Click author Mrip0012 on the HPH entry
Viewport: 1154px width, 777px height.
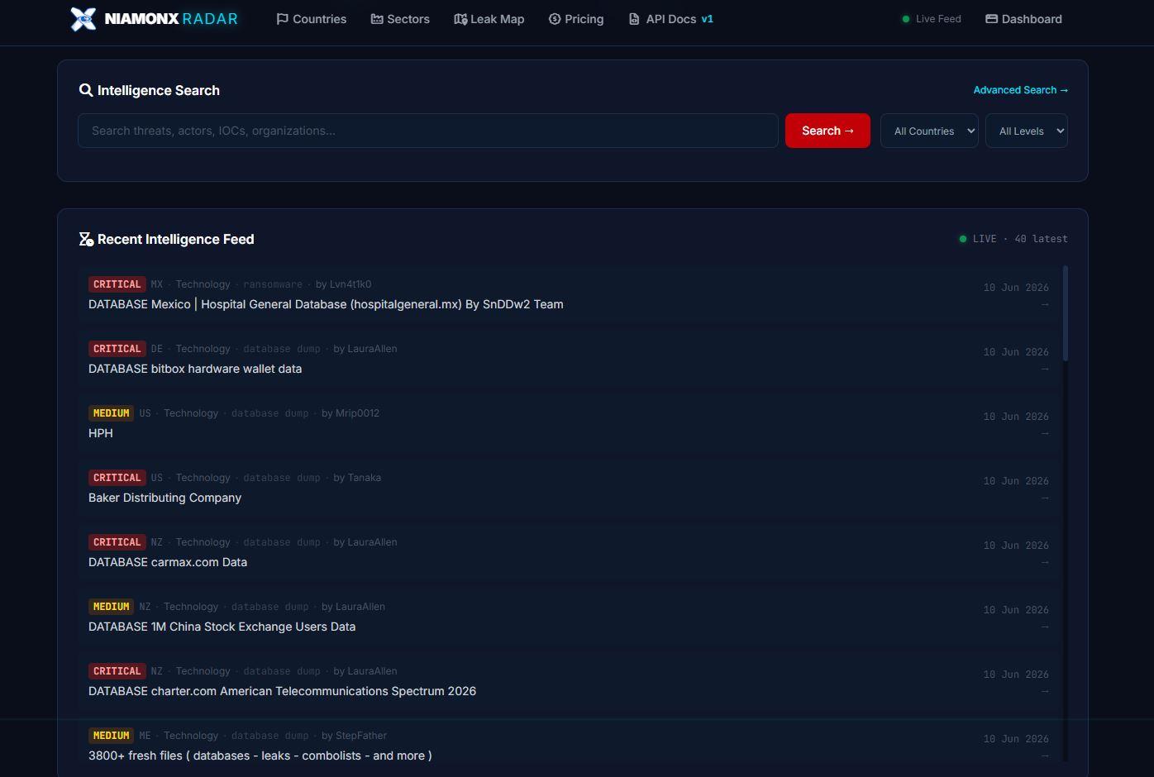(350, 413)
